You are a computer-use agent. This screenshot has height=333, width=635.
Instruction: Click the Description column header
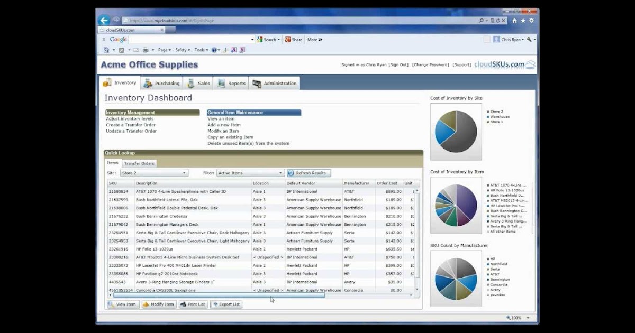[x=193, y=183]
